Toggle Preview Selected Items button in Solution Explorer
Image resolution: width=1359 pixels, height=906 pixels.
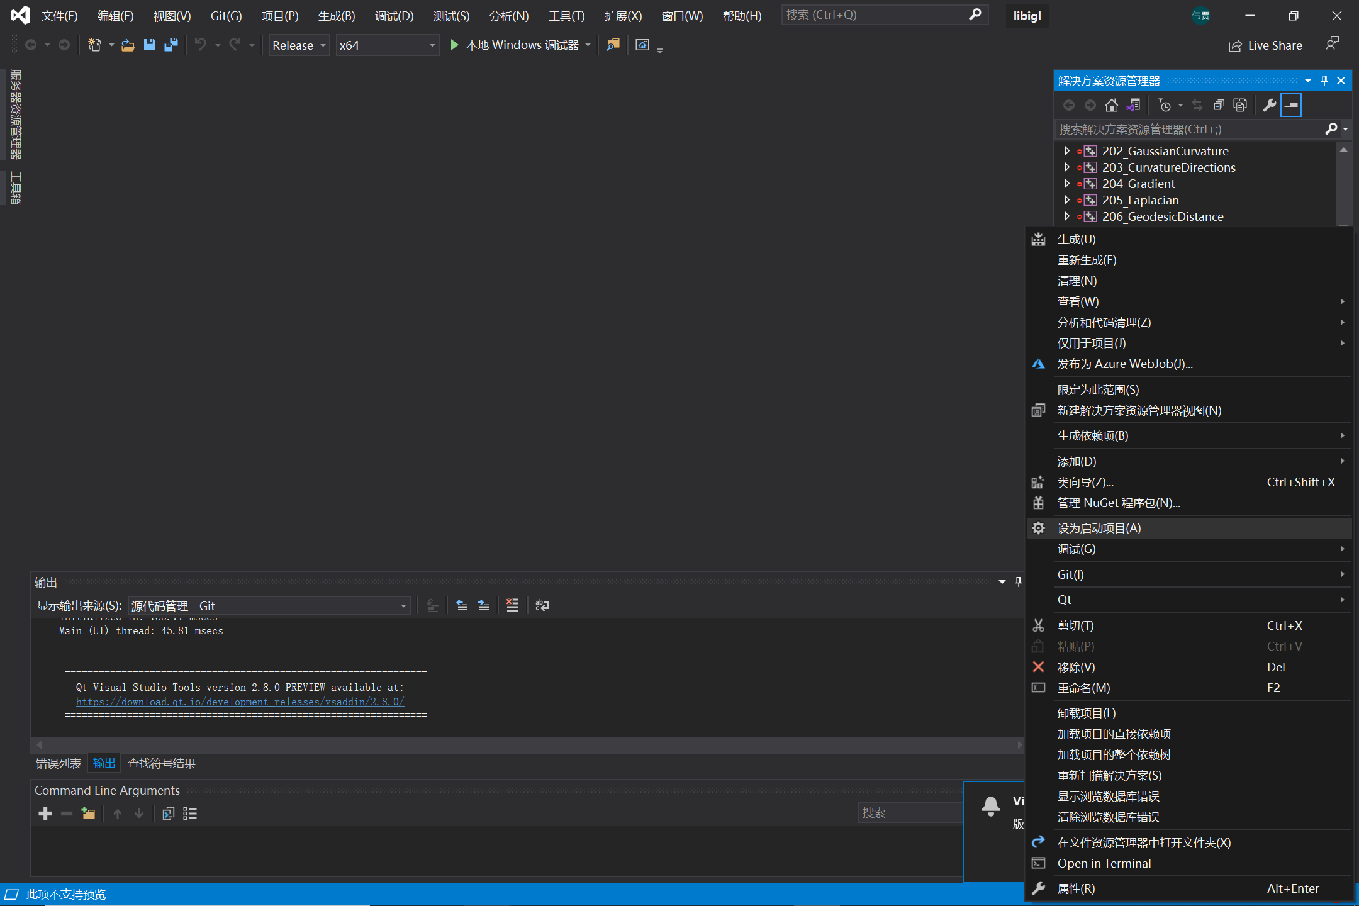point(1291,106)
